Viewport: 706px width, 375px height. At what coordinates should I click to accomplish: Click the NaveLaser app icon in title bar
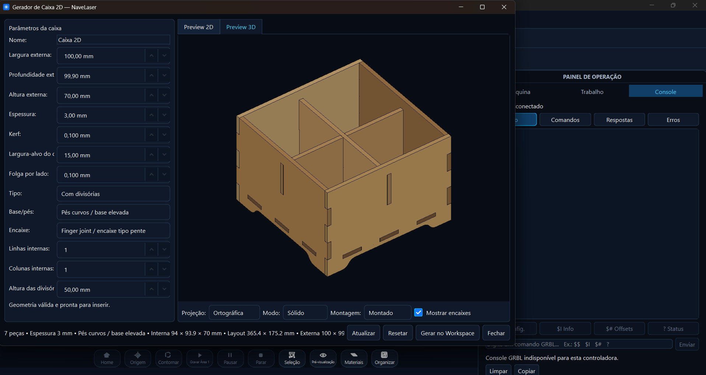click(6, 7)
